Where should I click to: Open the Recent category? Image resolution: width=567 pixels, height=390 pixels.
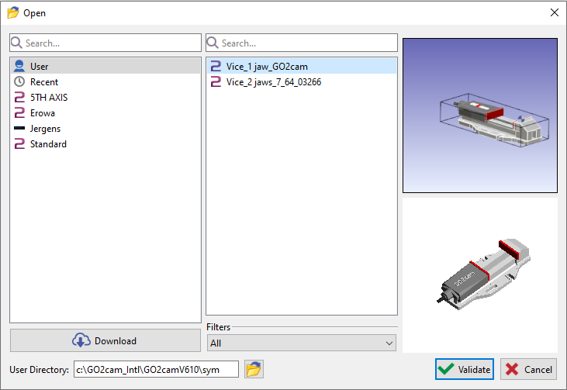[x=44, y=82]
